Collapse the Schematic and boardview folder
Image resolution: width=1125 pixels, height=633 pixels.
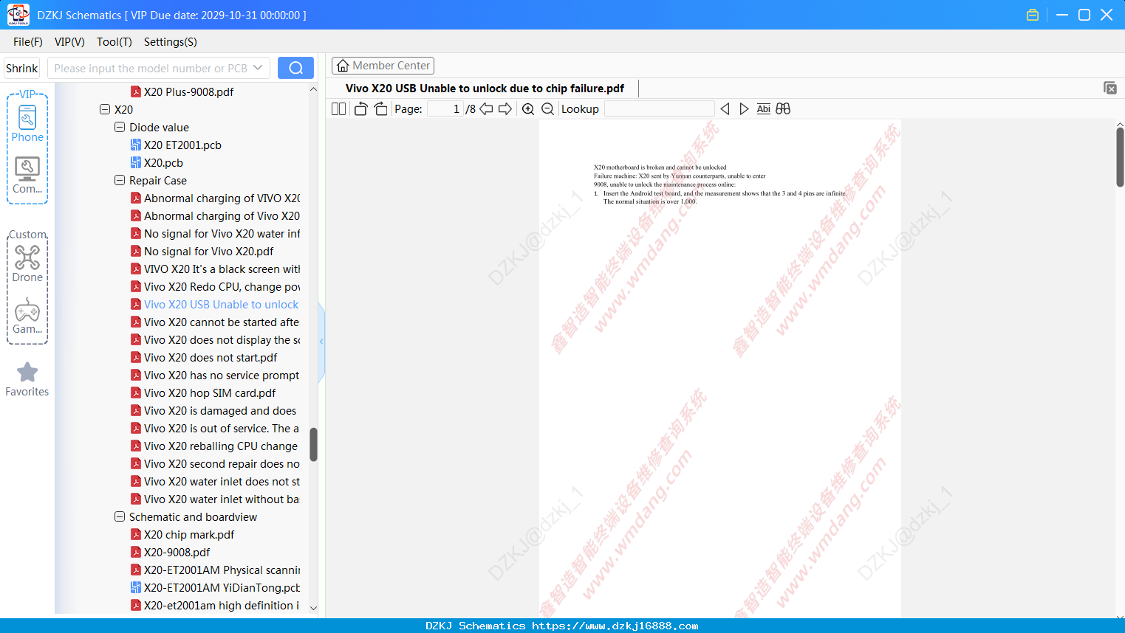(120, 516)
